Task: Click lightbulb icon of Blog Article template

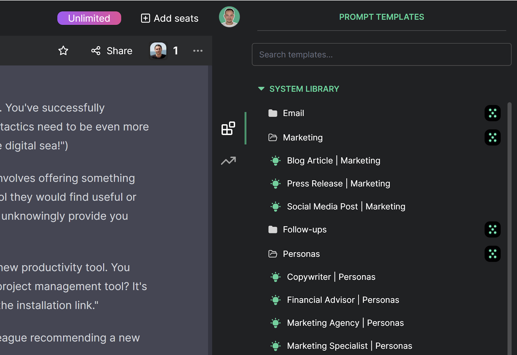Action: click(276, 161)
